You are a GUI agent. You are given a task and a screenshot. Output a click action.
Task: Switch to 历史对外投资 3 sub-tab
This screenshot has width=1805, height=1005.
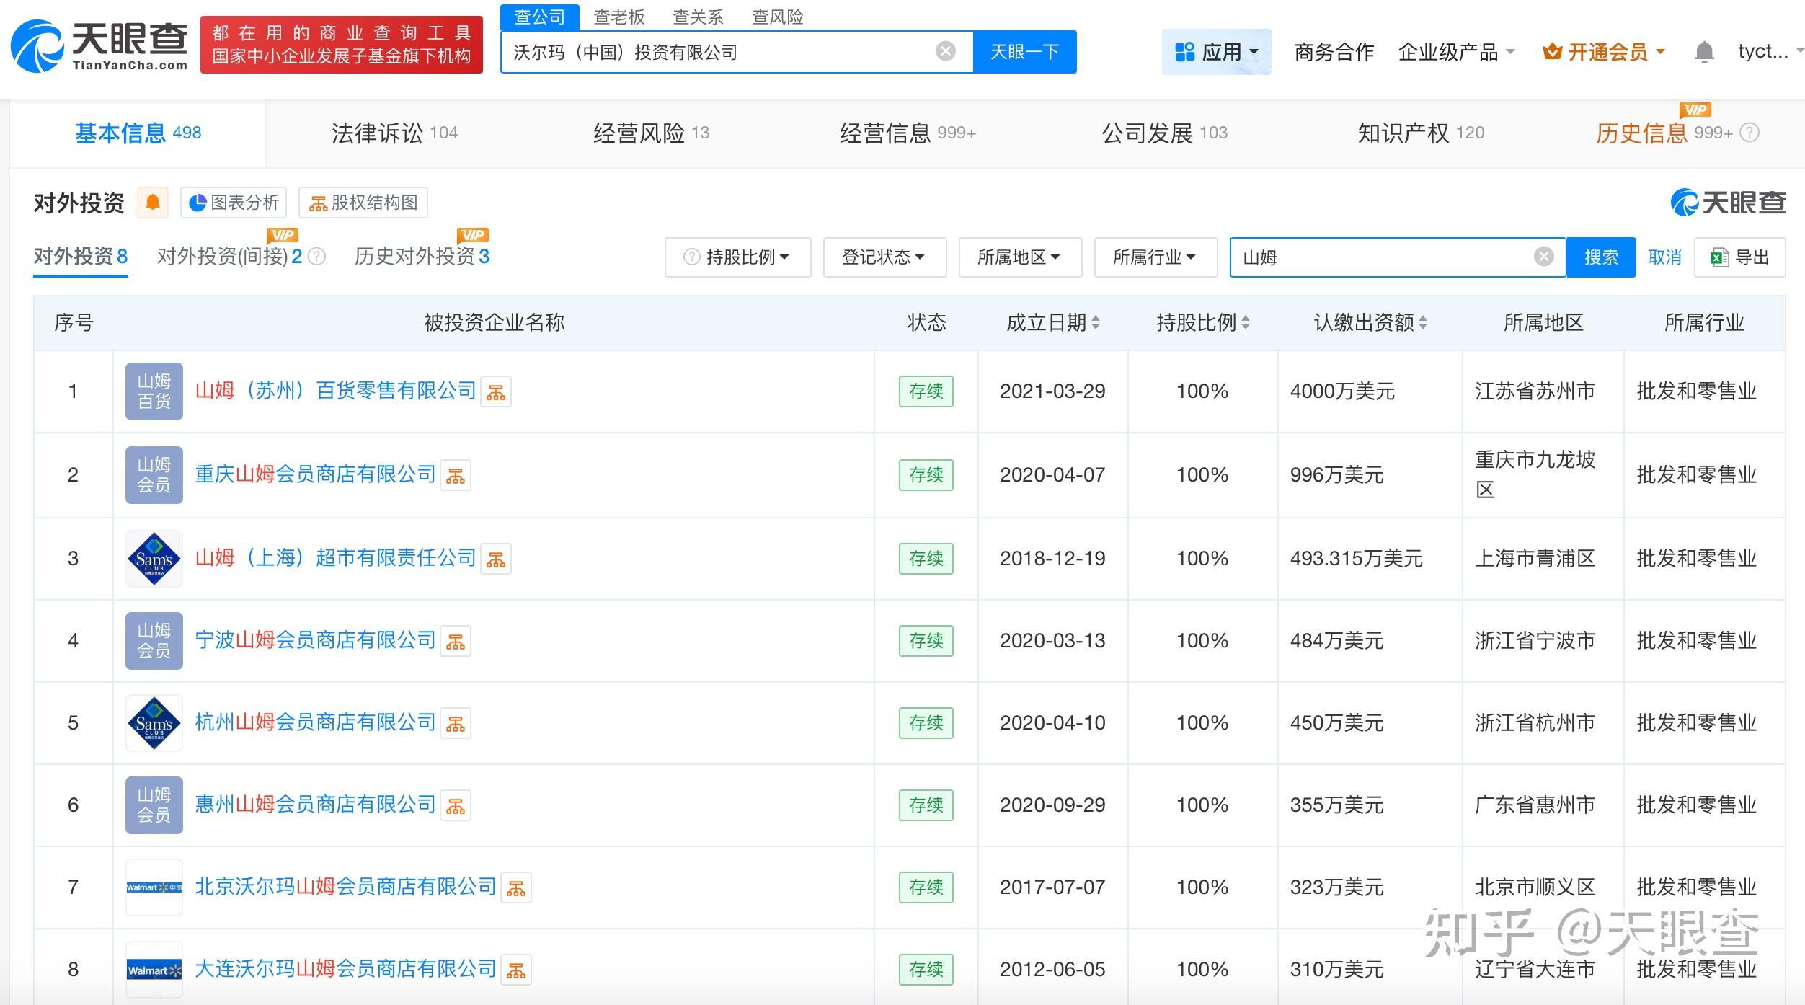click(x=422, y=257)
